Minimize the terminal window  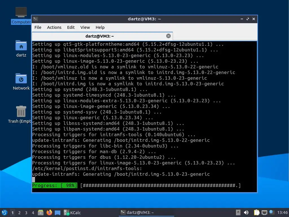tap(242, 19)
